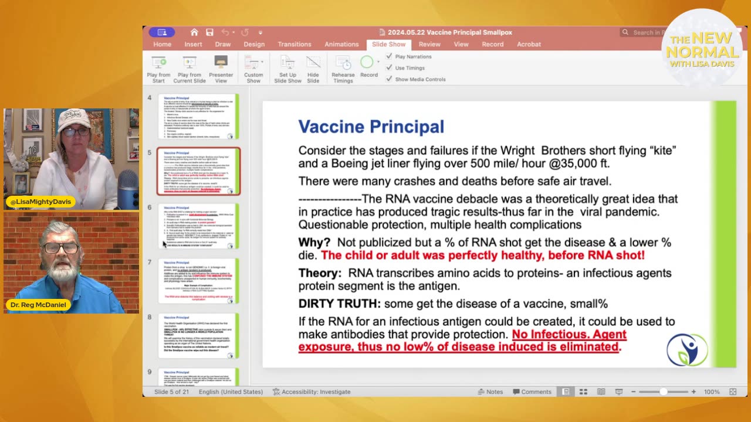The width and height of the screenshot is (751, 422).
Task: Toggle Play Narrations checkbox
Action: coord(389,56)
